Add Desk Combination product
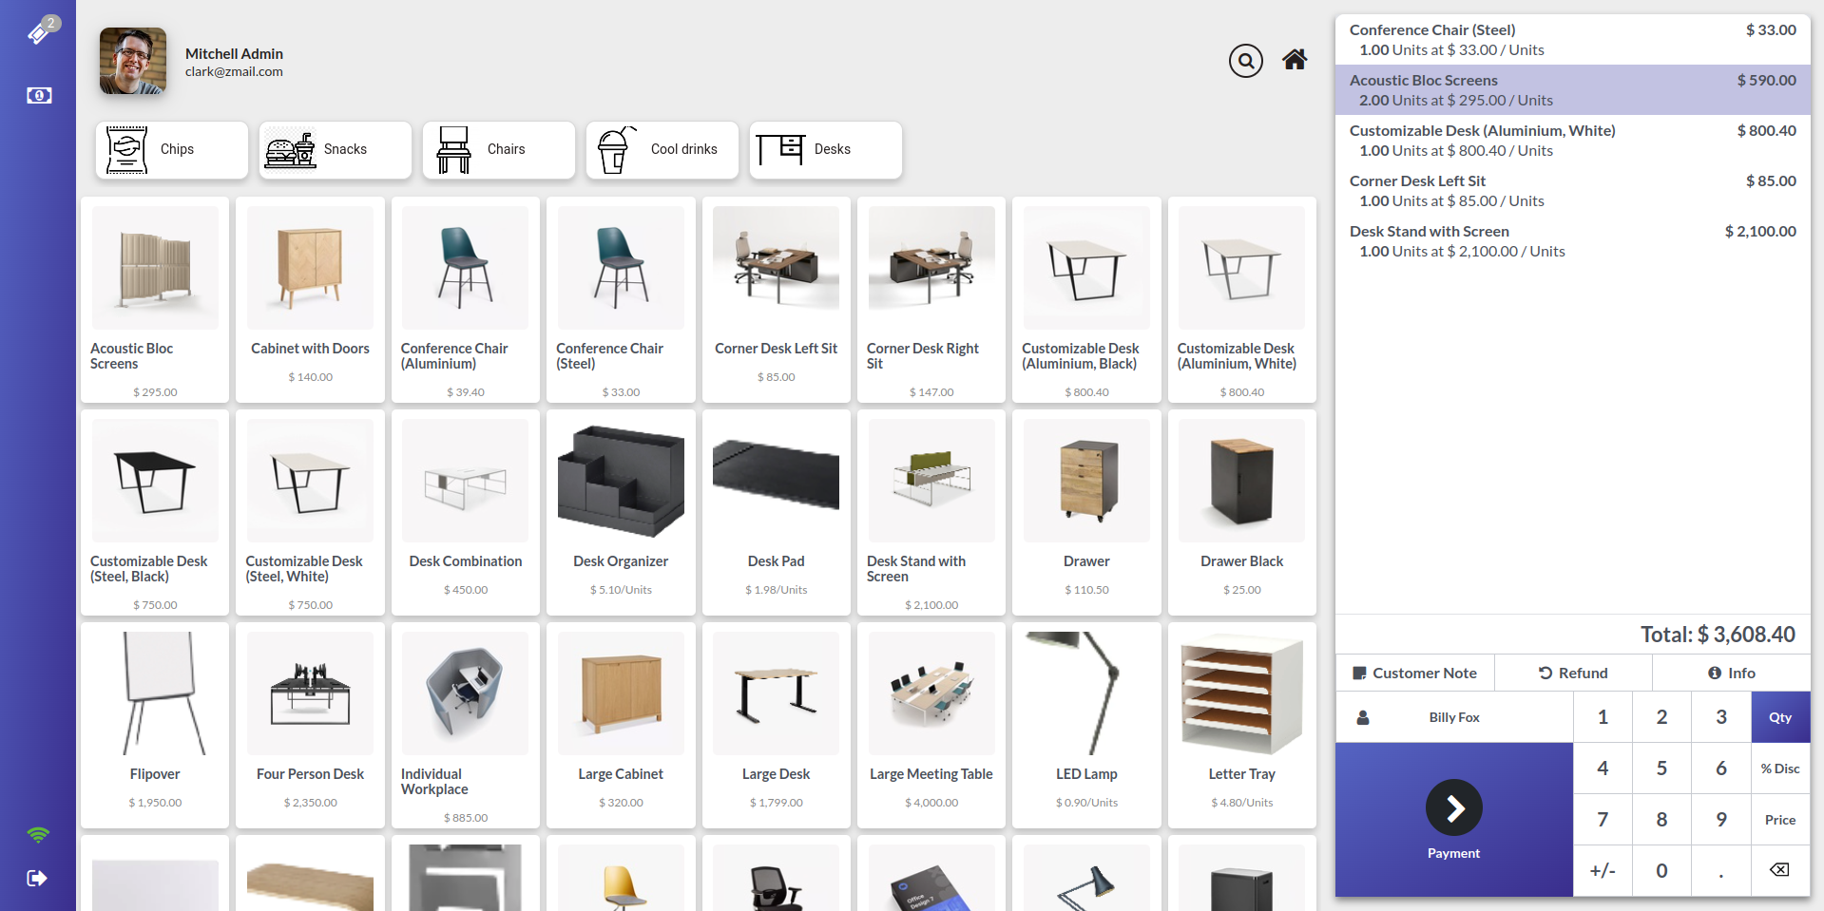The width and height of the screenshot is (1824, 911). 466,512
